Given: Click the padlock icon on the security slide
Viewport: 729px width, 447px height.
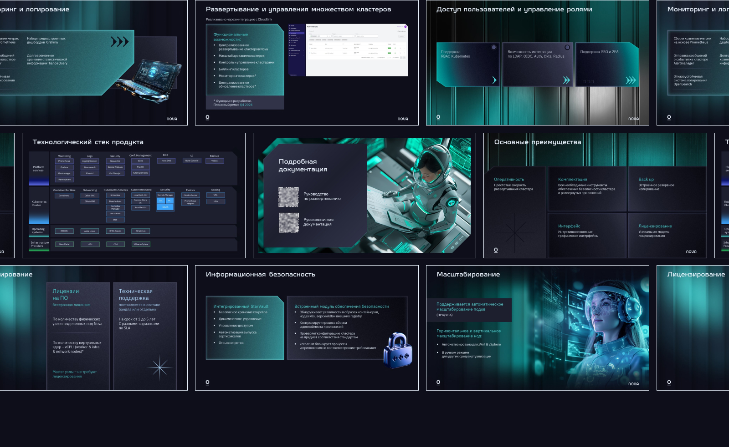Looking at the screenshot, I should pyautogui.click(x=398, y=350).
